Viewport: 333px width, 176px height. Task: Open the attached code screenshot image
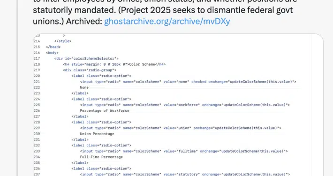tap(178, 105)
